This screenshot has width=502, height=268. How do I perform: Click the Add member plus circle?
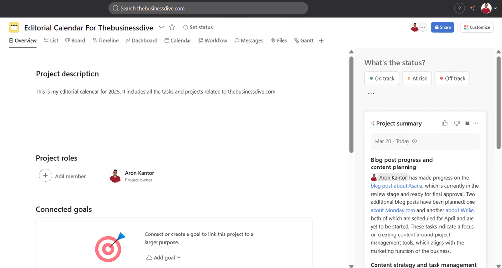tap(45, 176)
